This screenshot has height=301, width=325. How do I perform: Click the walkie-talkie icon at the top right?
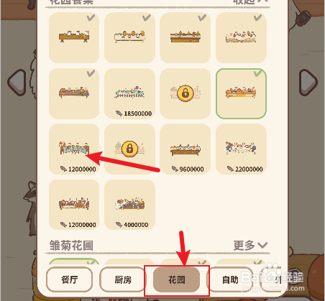point(303,18)
